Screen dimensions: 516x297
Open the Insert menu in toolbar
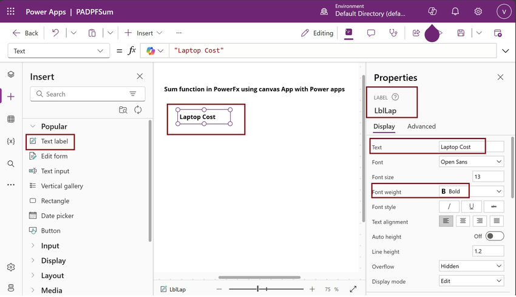tap(143, 33)
